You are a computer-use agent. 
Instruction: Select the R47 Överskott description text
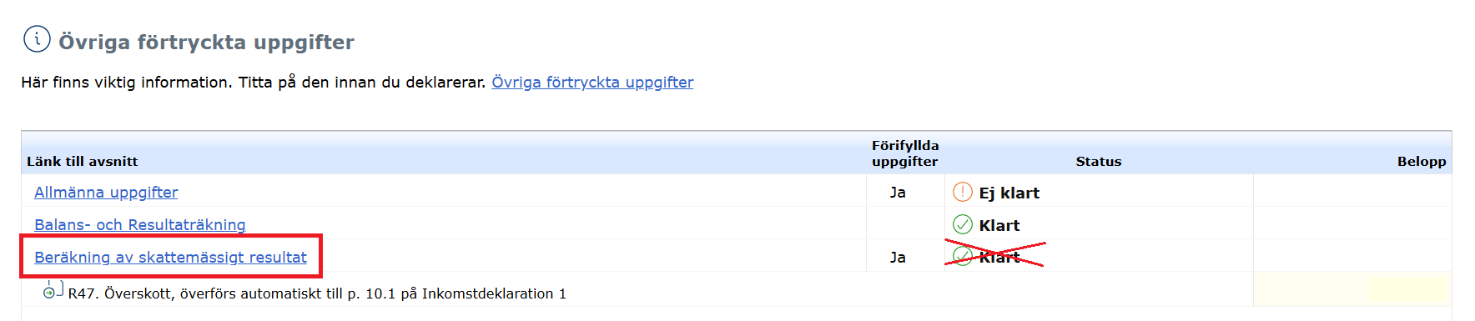[317, 293]
